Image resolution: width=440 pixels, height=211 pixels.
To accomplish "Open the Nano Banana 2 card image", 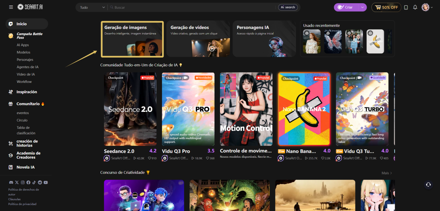I will [x=304, y=109].
